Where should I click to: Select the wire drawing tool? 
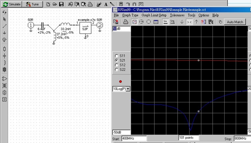coord(4,26)
